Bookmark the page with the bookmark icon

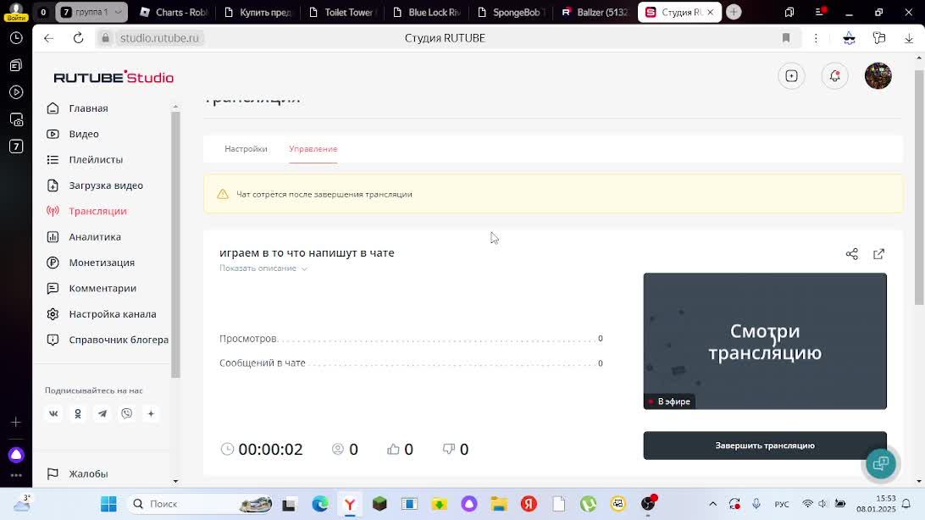coord(786,38)
